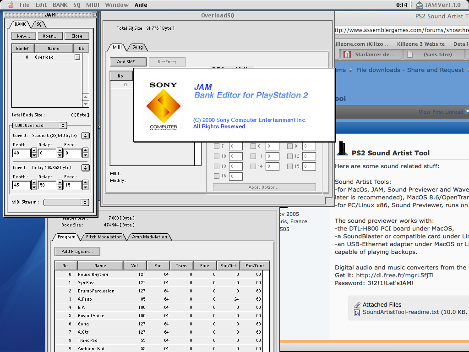Toggle the DS checkbox for Overload bank

77,57
